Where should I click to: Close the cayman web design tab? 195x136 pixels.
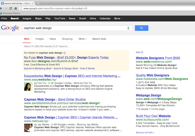coord(32,3)
